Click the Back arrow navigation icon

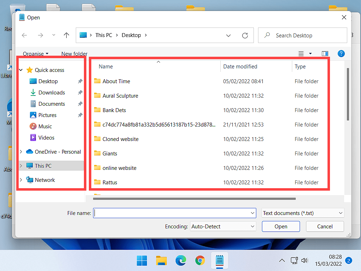click(24, 35)
